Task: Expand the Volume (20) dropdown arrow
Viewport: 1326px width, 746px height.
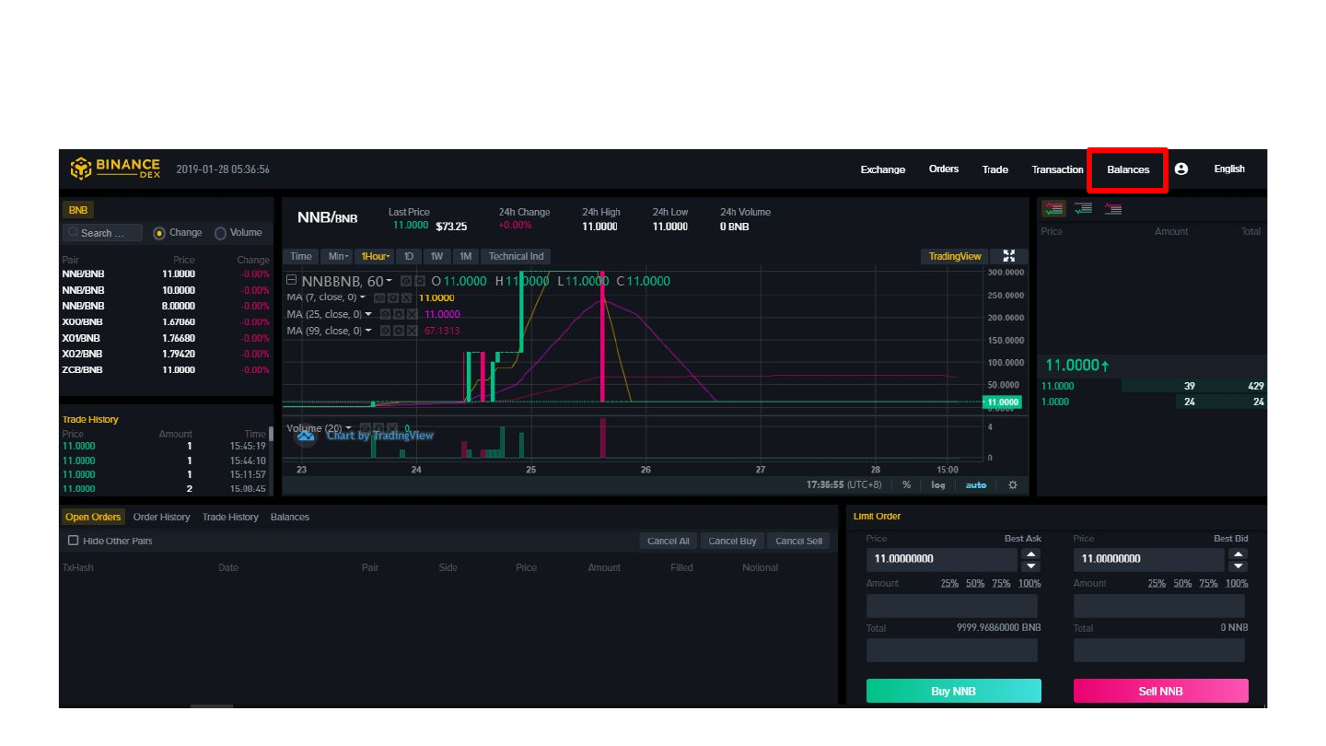Action: click(x=350, y=428)
